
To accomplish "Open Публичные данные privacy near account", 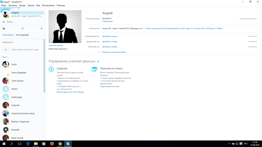I will (x=248, y=19).
